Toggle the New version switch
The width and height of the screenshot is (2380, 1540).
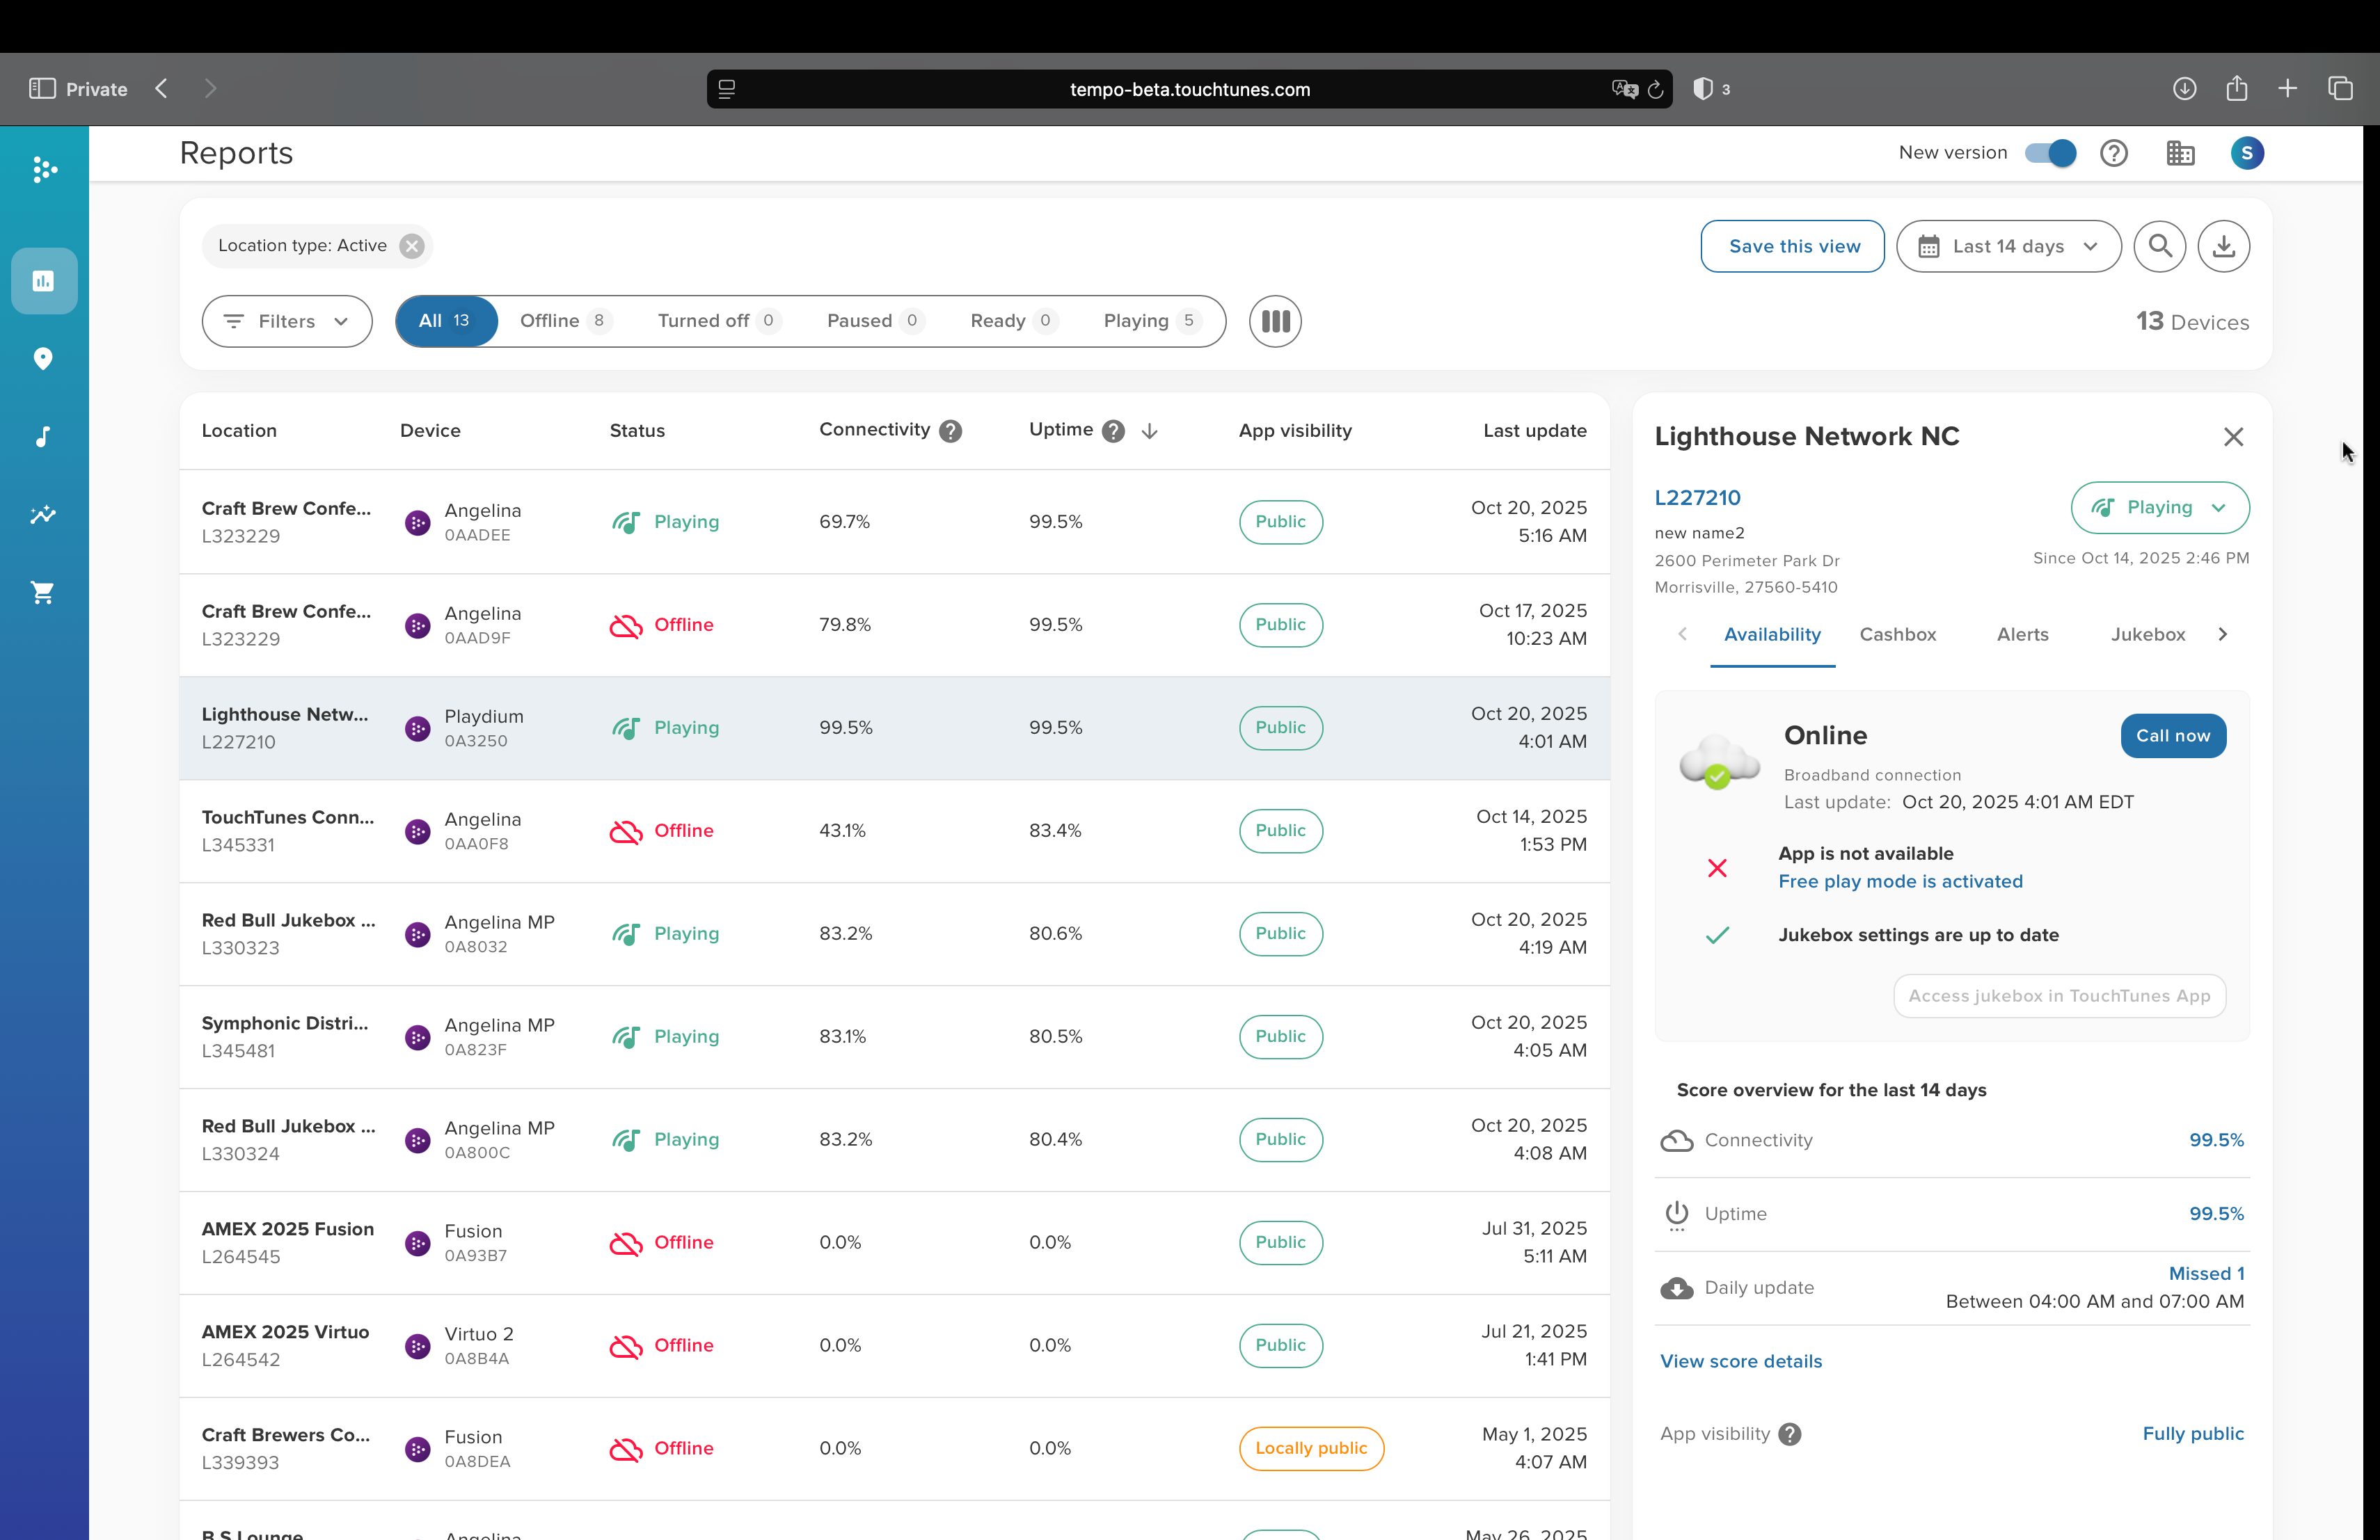pos(2050,153)
